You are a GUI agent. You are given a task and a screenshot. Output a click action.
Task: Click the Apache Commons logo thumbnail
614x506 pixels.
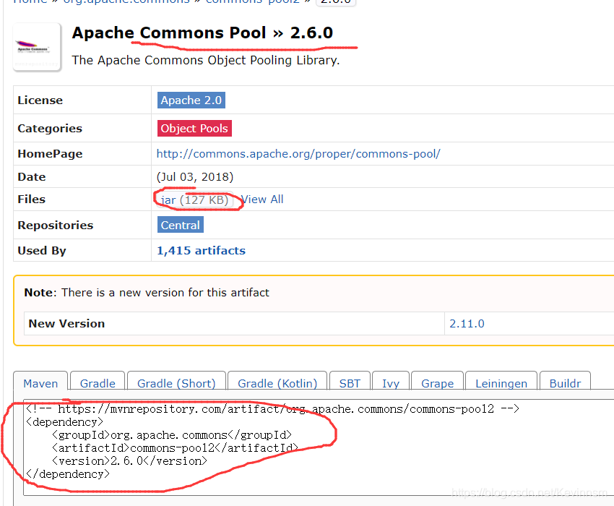(37, 47)
